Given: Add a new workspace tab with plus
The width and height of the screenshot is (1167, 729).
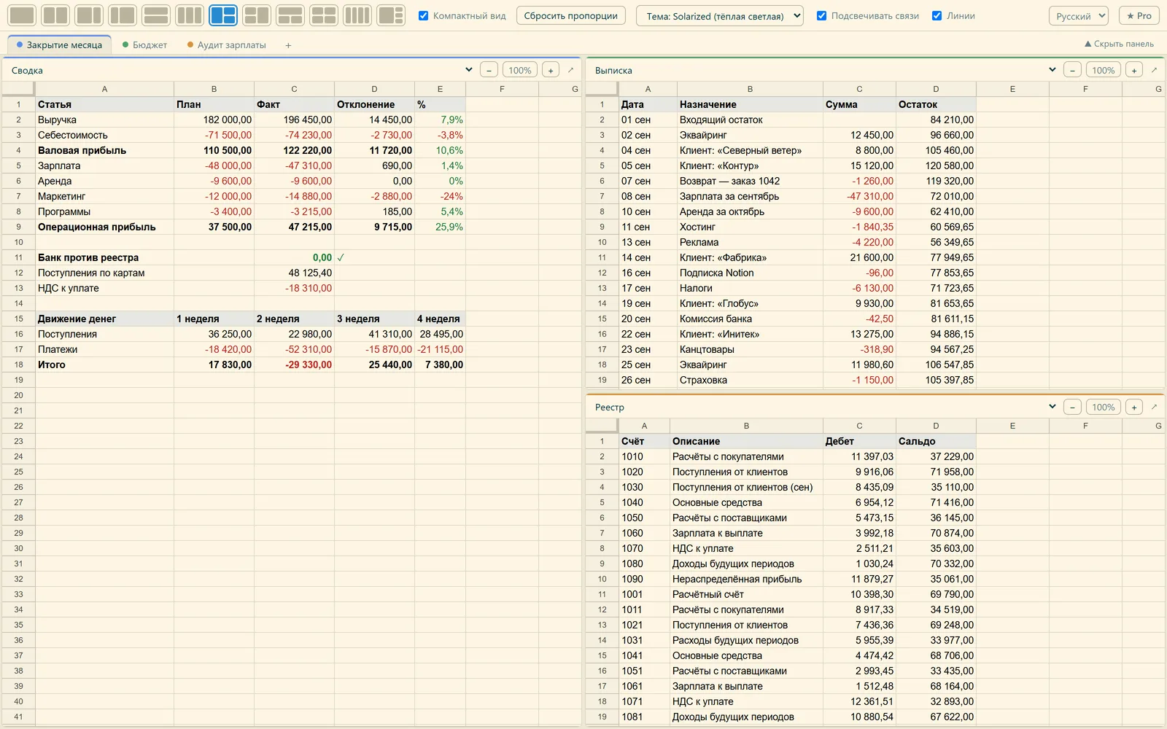Looking at the screenshot, I should click(x=288, y=45).
